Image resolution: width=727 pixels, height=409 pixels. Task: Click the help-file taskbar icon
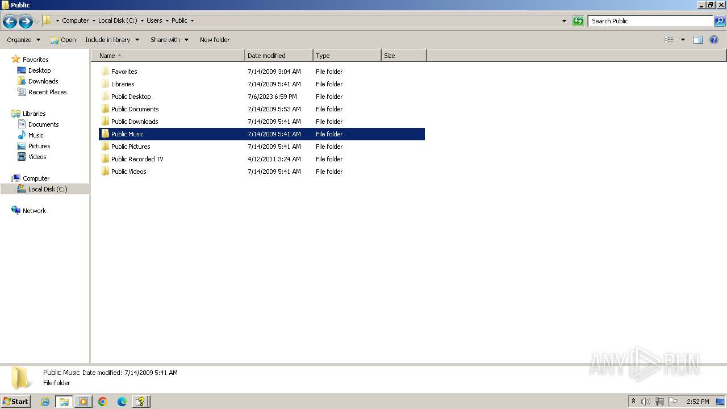coord(141,402)
